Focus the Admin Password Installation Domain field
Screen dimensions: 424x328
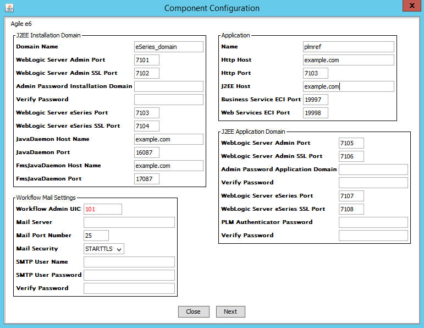click(x=169, y=86)
